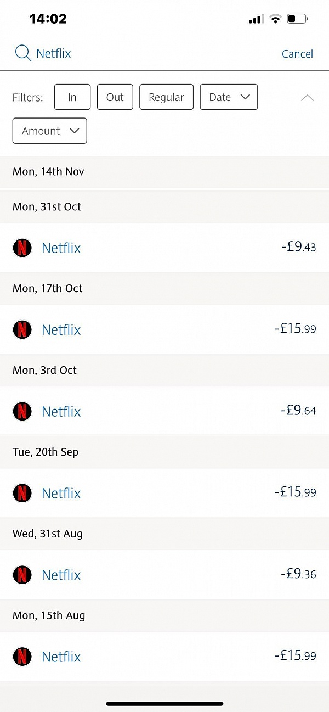329x712 pixels.
Task: Tap the Netflix logo under Tue, 20th Sep
Action: (22, 493)
